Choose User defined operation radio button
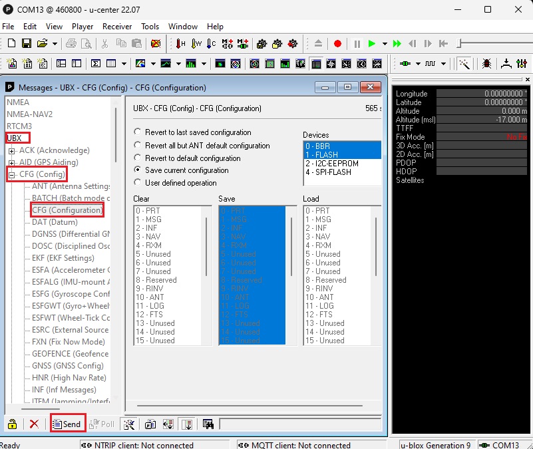This screenshot has width=533, height=449. click(x=138, y=183)
